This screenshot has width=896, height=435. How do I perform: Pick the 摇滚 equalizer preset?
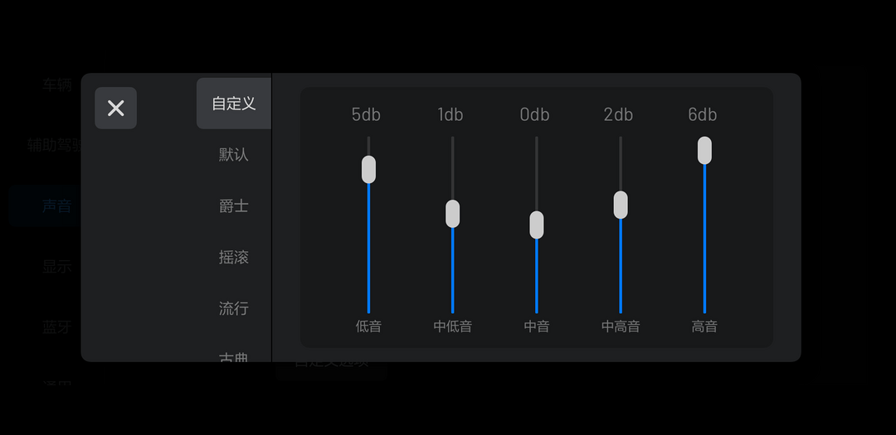click(x=234, y=258)
